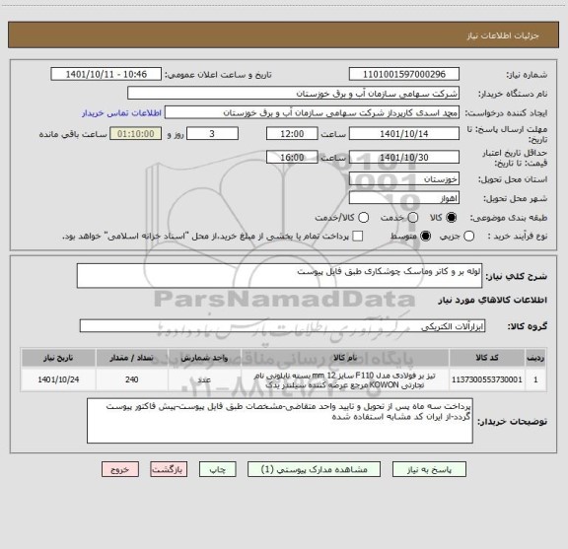Click the quantity cell 240
Image resolution: width=568 pixels, height=549 pixels.
132,379
